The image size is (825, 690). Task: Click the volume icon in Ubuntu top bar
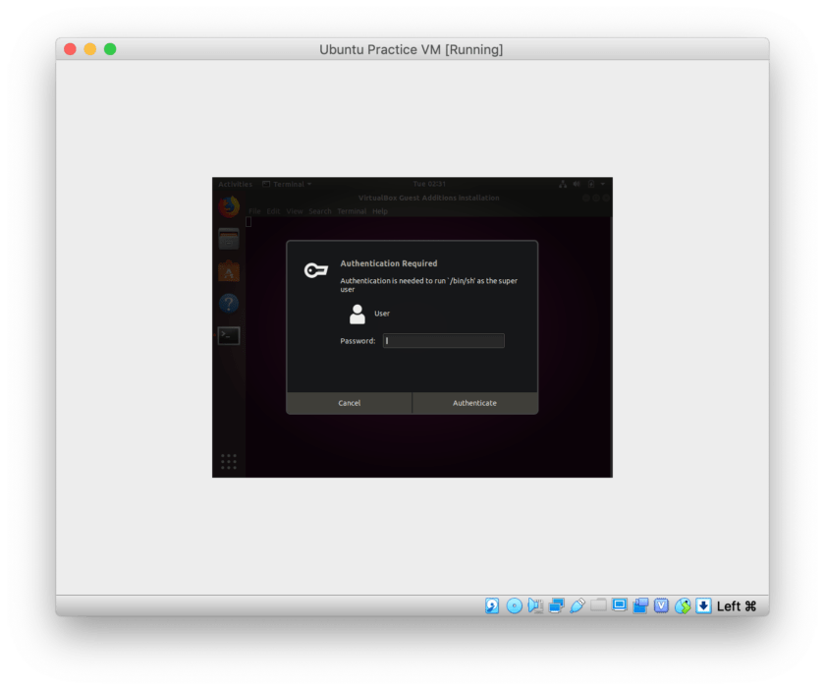pos(577,184)
